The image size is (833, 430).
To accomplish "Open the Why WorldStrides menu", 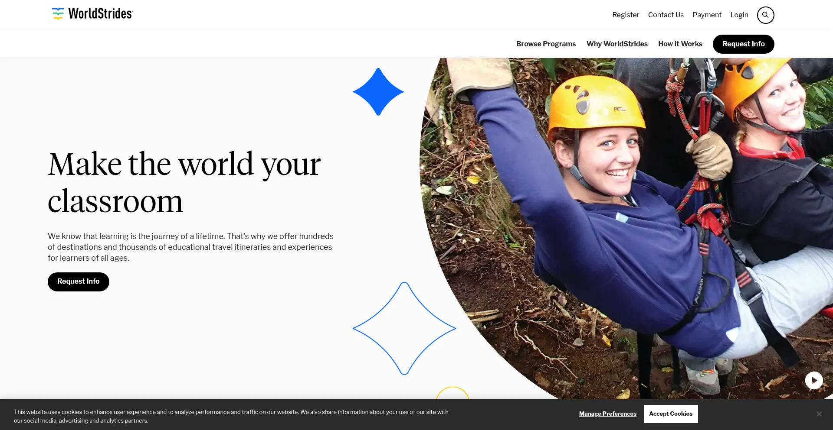I will 617,44.
